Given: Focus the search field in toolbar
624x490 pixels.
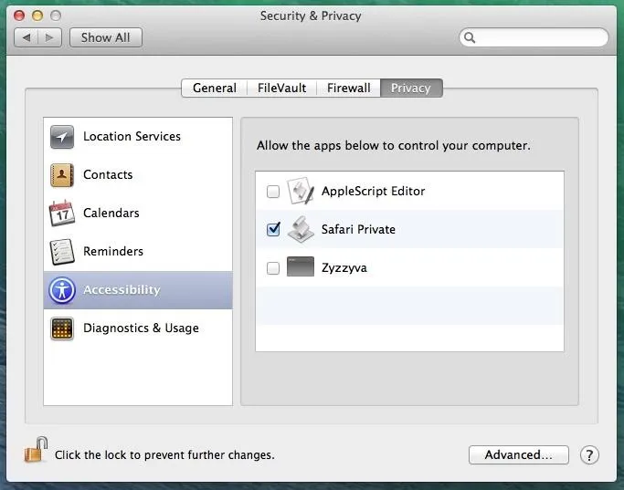Looking at the screenshot, I should (x=534, y=37).
